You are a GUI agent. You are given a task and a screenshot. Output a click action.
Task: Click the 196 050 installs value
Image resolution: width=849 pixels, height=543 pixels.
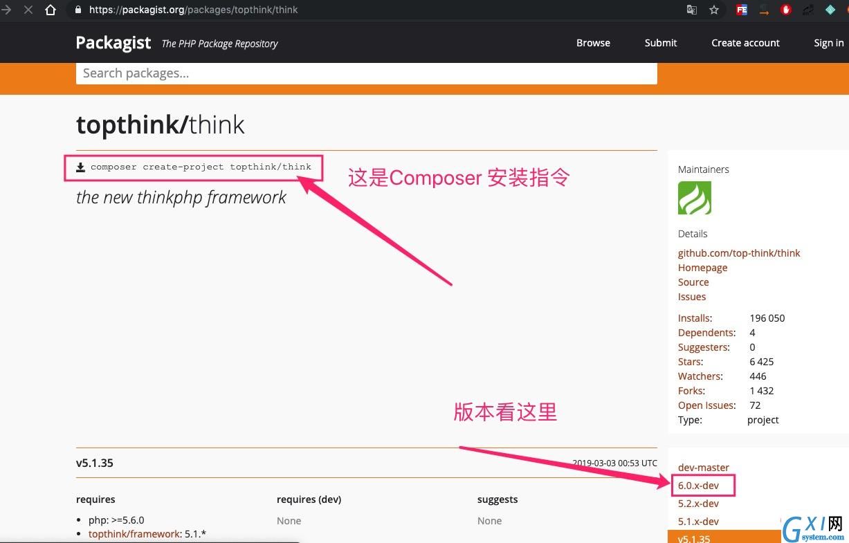(x=767, y=318)
